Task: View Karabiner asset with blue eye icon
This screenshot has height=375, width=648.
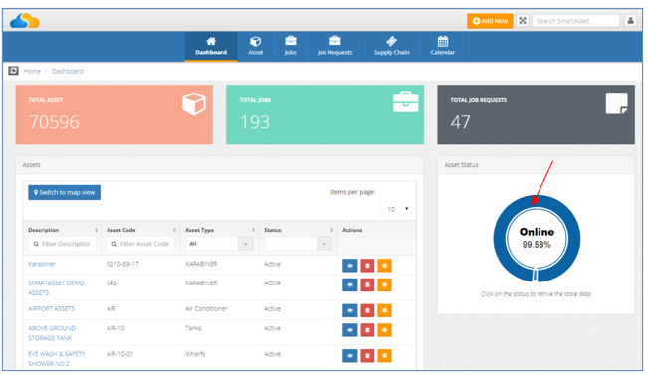Action: (x=350, y=266)
